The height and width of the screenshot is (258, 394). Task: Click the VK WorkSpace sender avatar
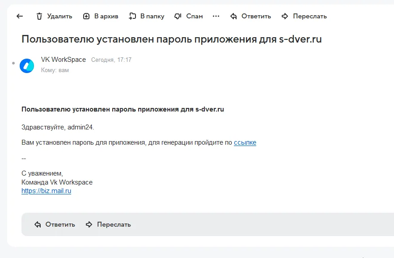tap(27, 66)
